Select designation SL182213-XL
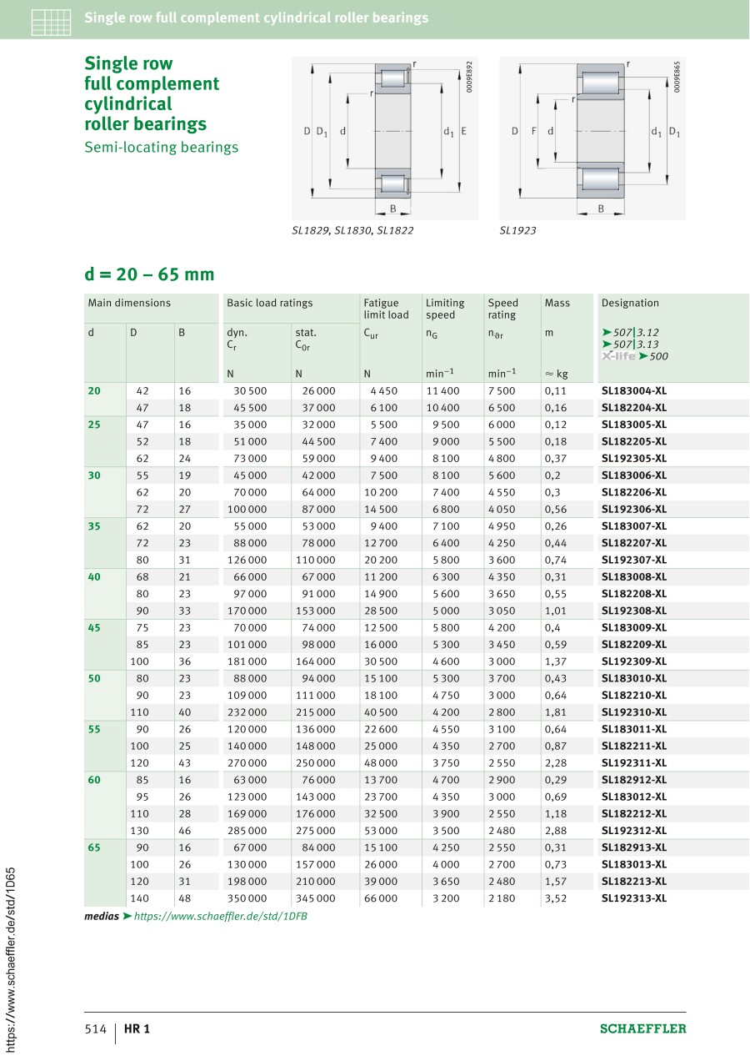 pos(634,882)
